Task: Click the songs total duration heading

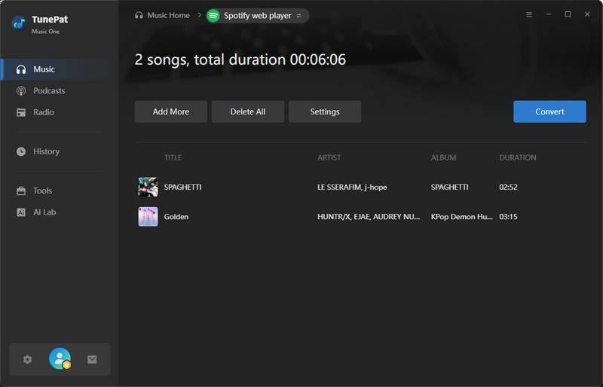Action: pyautogui.click(x=240, y=60)
